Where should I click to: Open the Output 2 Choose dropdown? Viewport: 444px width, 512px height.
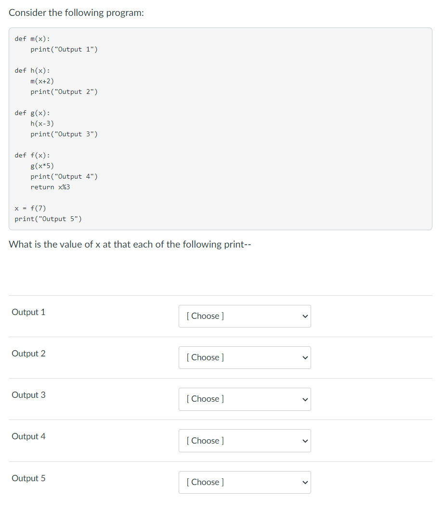[245, 357]
